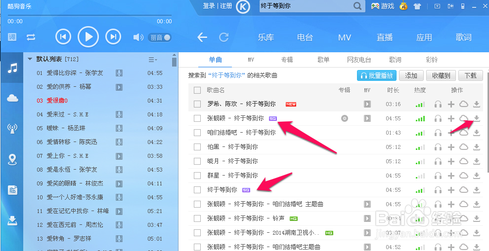Select the 单曲 results tab

pos(216,59)
